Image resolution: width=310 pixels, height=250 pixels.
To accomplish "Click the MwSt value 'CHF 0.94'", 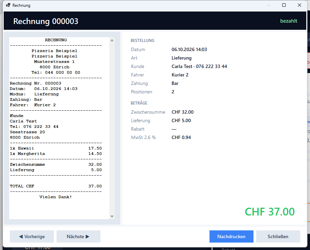I will [x=181, y=137].
